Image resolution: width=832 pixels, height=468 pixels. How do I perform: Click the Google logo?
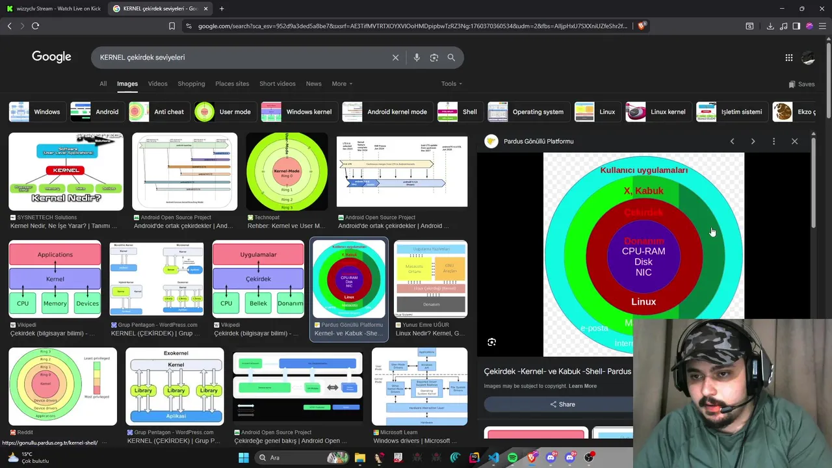pyautogui.click(x=51, y=57)
